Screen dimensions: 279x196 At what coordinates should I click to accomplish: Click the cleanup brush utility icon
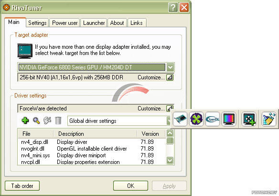tap(269, 119)
